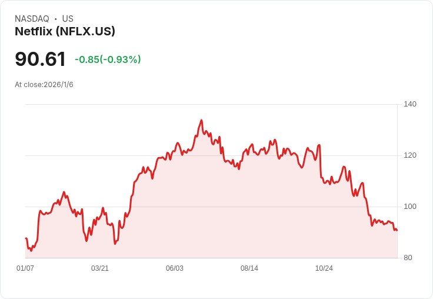The width and height of the screenshot is (433, 299).
Task: Click the 80 price axis label
Action: coord(408,258)
